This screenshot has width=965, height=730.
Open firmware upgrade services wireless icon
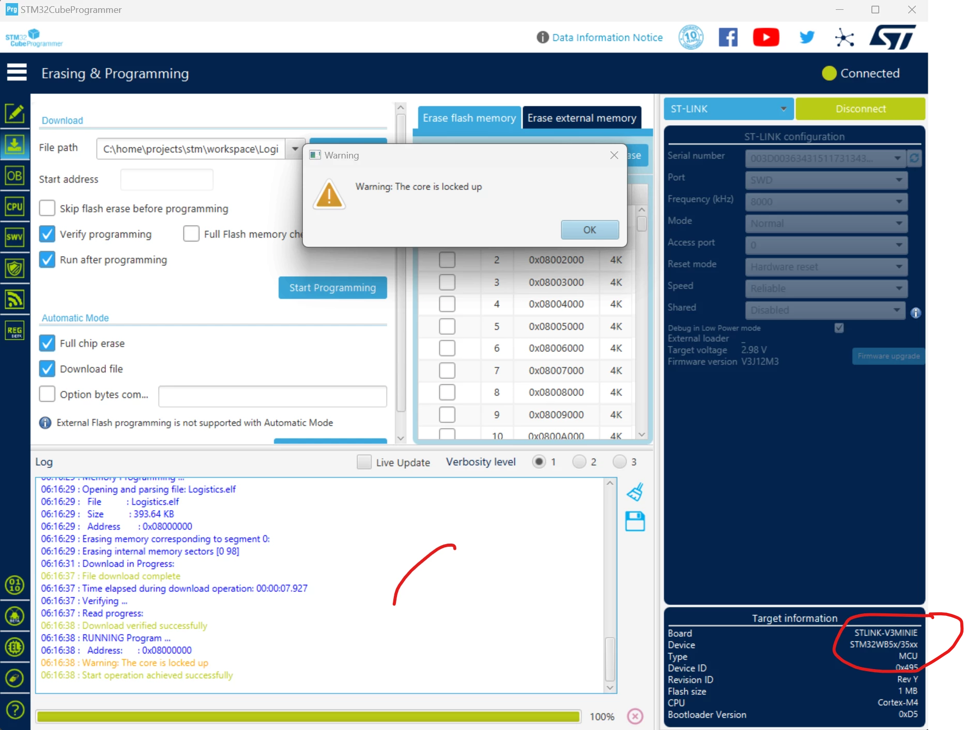pos(14,299)
